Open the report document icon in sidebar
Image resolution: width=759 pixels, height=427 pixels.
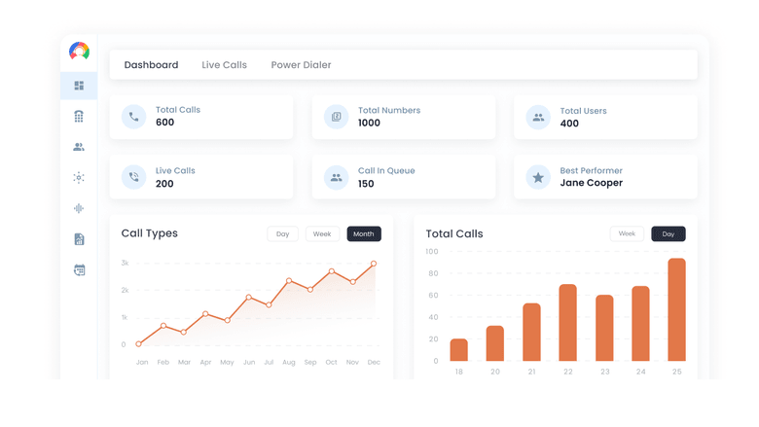(79, 239)
